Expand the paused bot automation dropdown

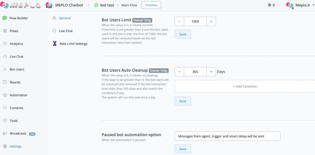pyautogui.click(x=227, y=136)
